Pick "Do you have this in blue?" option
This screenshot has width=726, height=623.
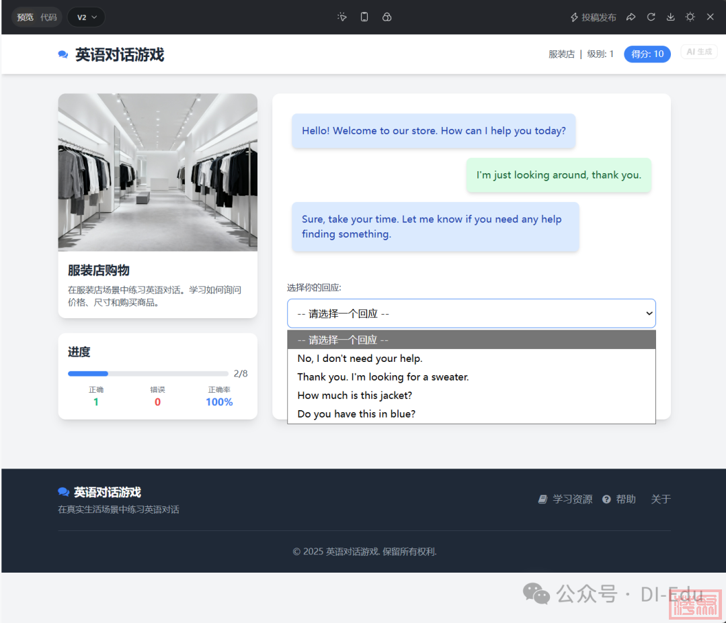coord(356,414)
